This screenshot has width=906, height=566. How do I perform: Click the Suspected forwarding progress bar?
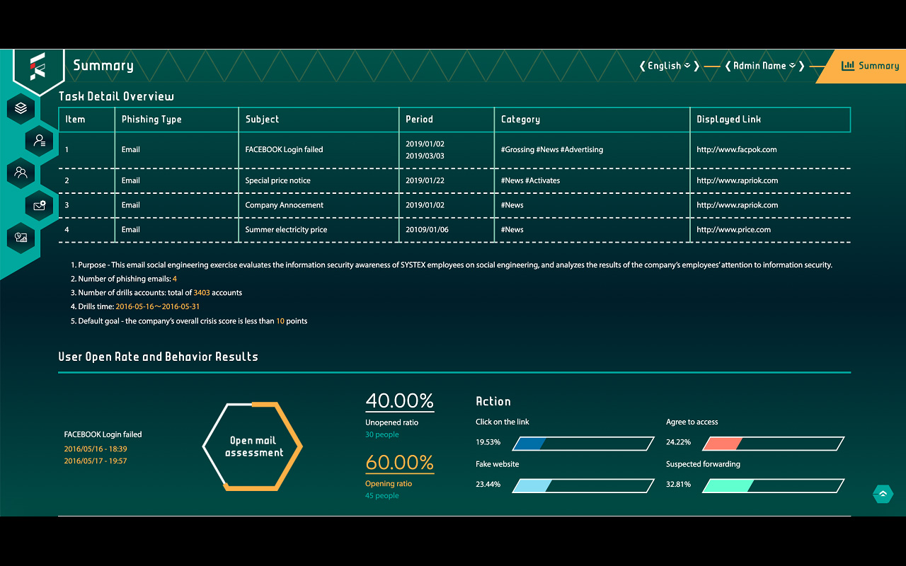774,486
